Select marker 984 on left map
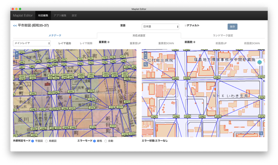 pyautogui.click(x=38, y=61)
